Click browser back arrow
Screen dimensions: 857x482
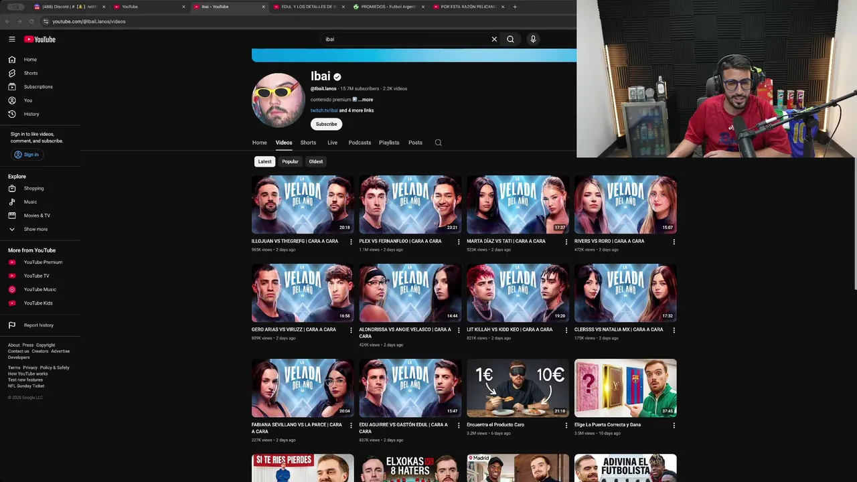point(7,21)
